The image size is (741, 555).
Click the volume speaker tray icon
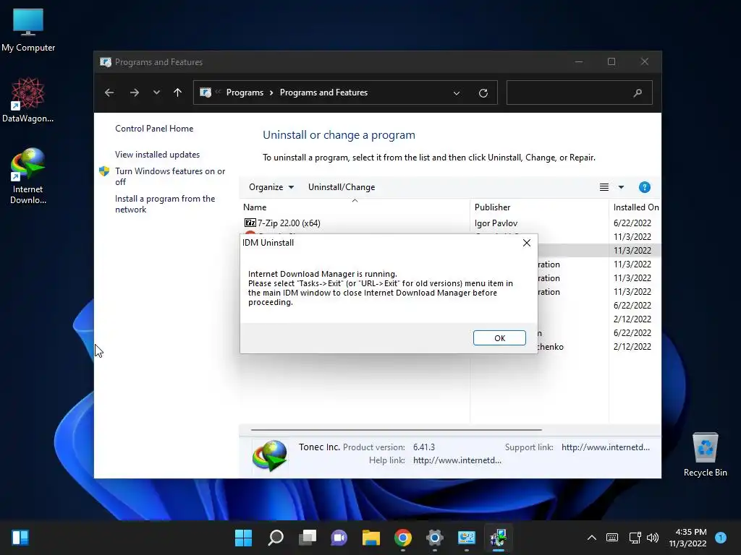click(653, 538)
